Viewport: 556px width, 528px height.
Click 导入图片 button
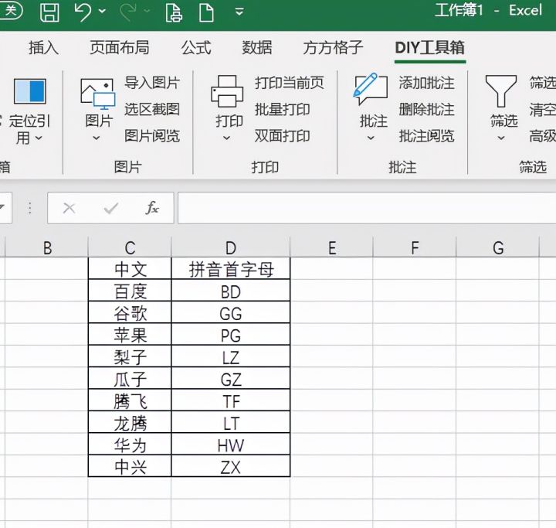pos(152,83)
